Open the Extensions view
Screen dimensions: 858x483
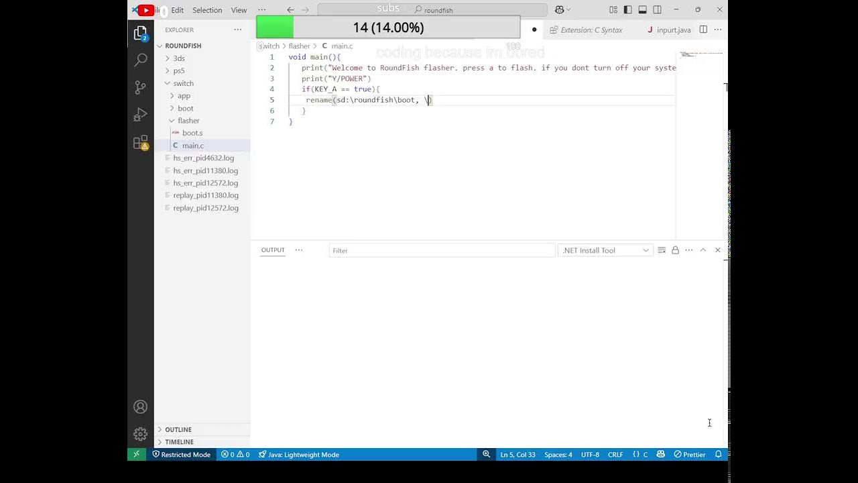[x=140, y=142]
